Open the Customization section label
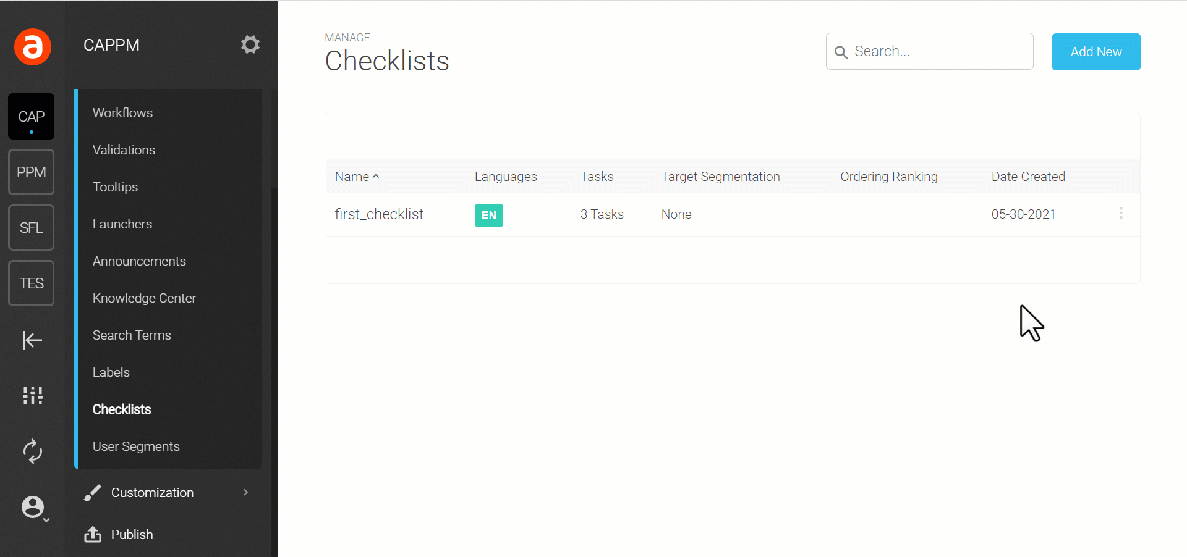Viewport: 1187px width, 557px height. 152,493
